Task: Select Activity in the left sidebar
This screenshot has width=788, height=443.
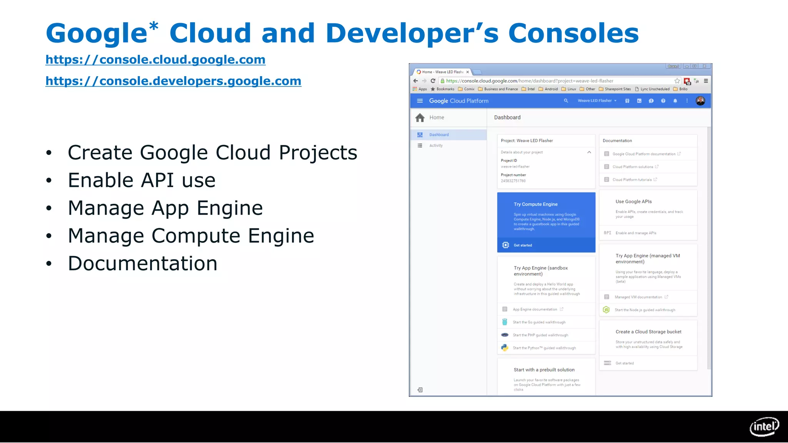Action: 449,145
